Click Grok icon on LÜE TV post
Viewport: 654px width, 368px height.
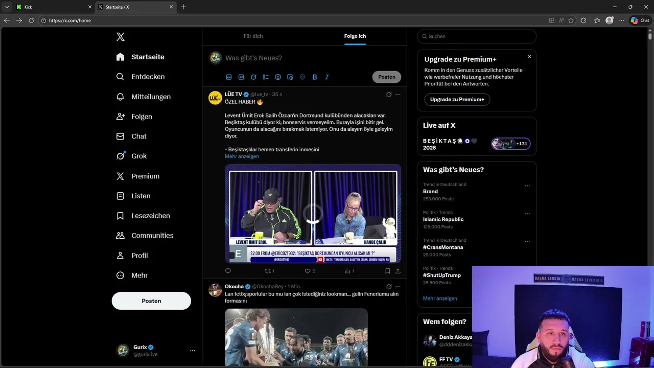(389, 95)
